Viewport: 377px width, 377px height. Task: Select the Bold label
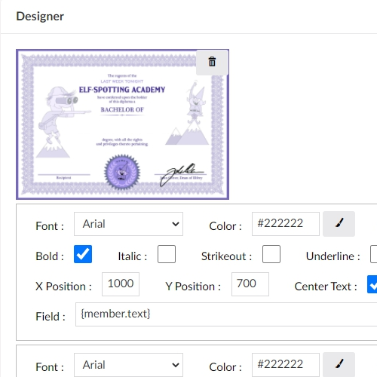50,256
